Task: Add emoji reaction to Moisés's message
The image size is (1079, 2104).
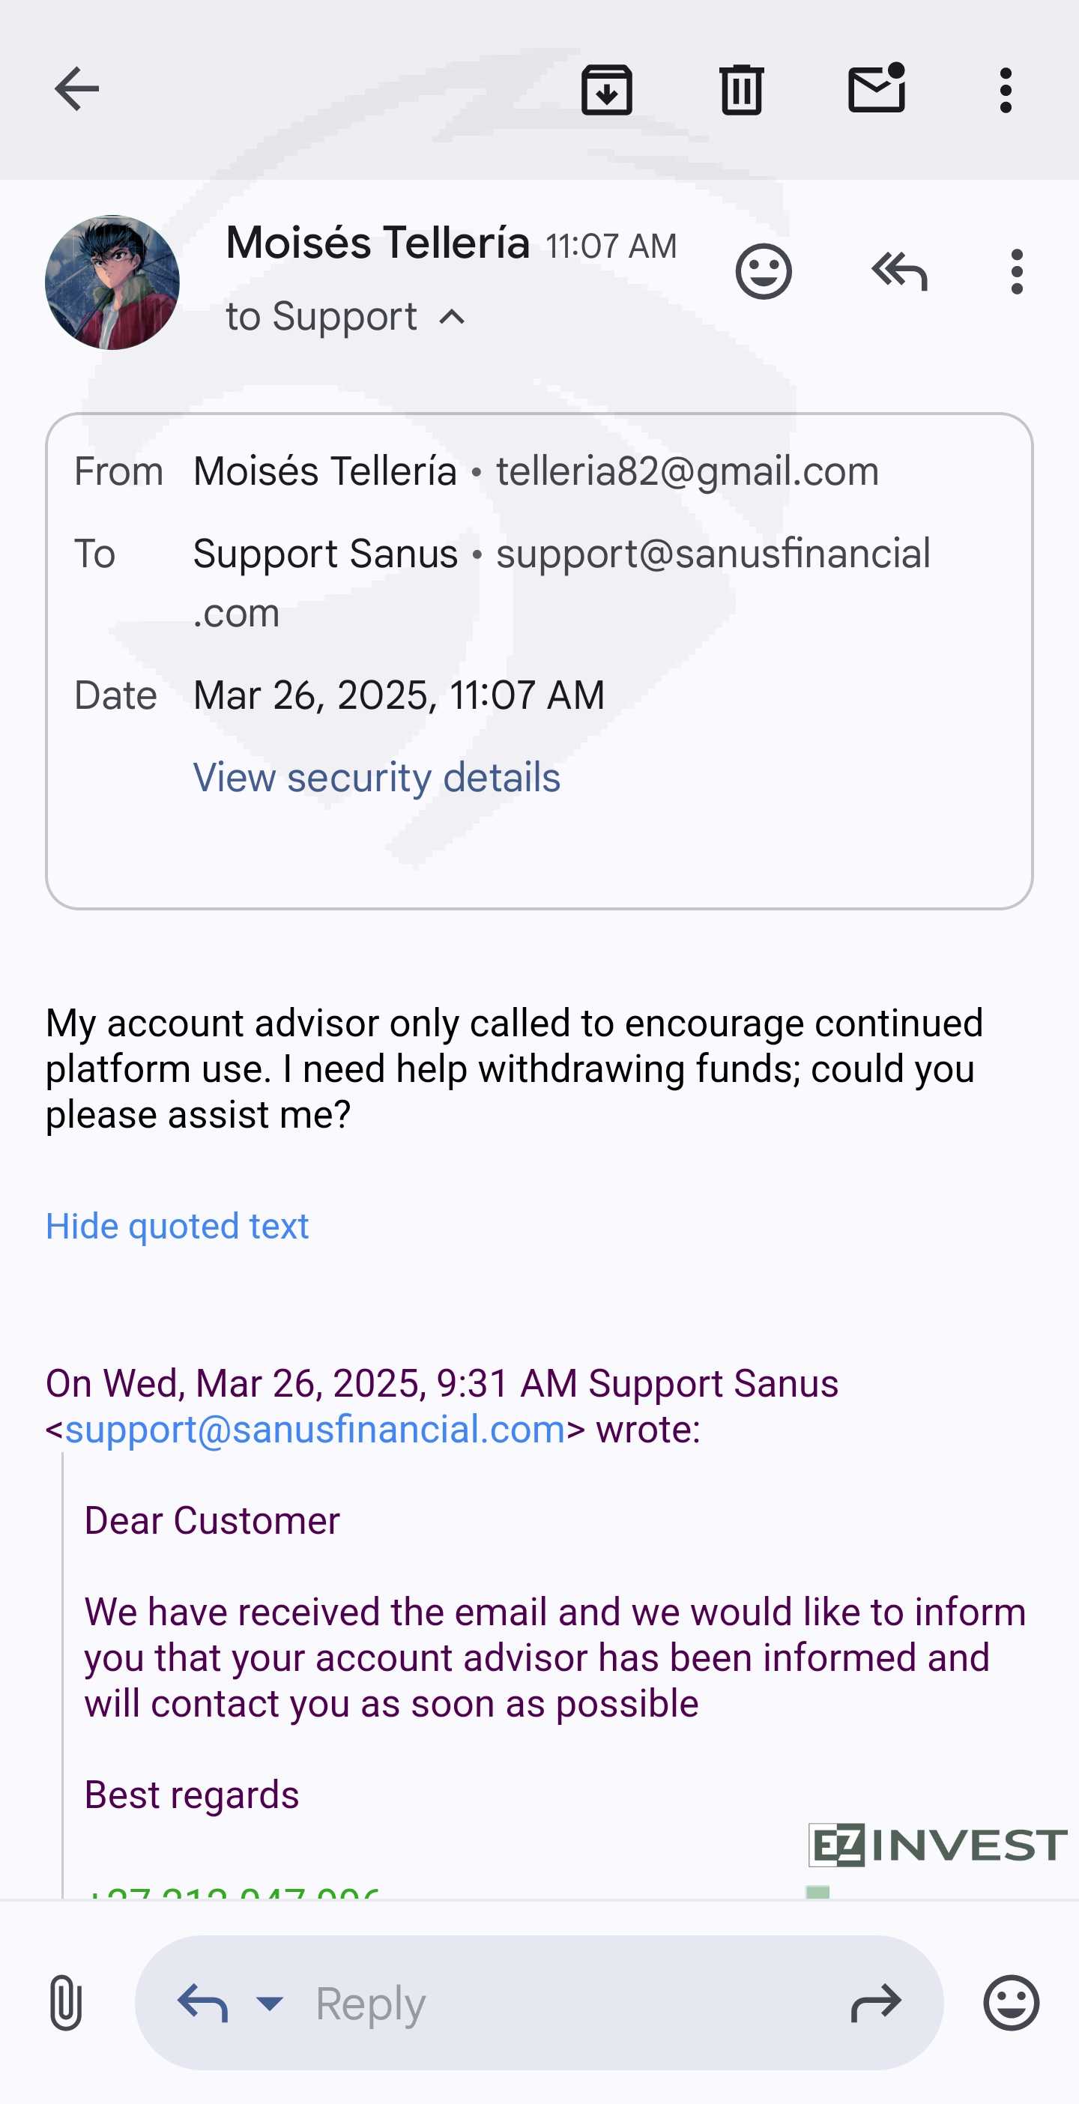Action: (763, 271)
